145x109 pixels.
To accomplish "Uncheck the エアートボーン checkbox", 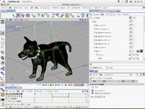I will click(x=93, y=91).
